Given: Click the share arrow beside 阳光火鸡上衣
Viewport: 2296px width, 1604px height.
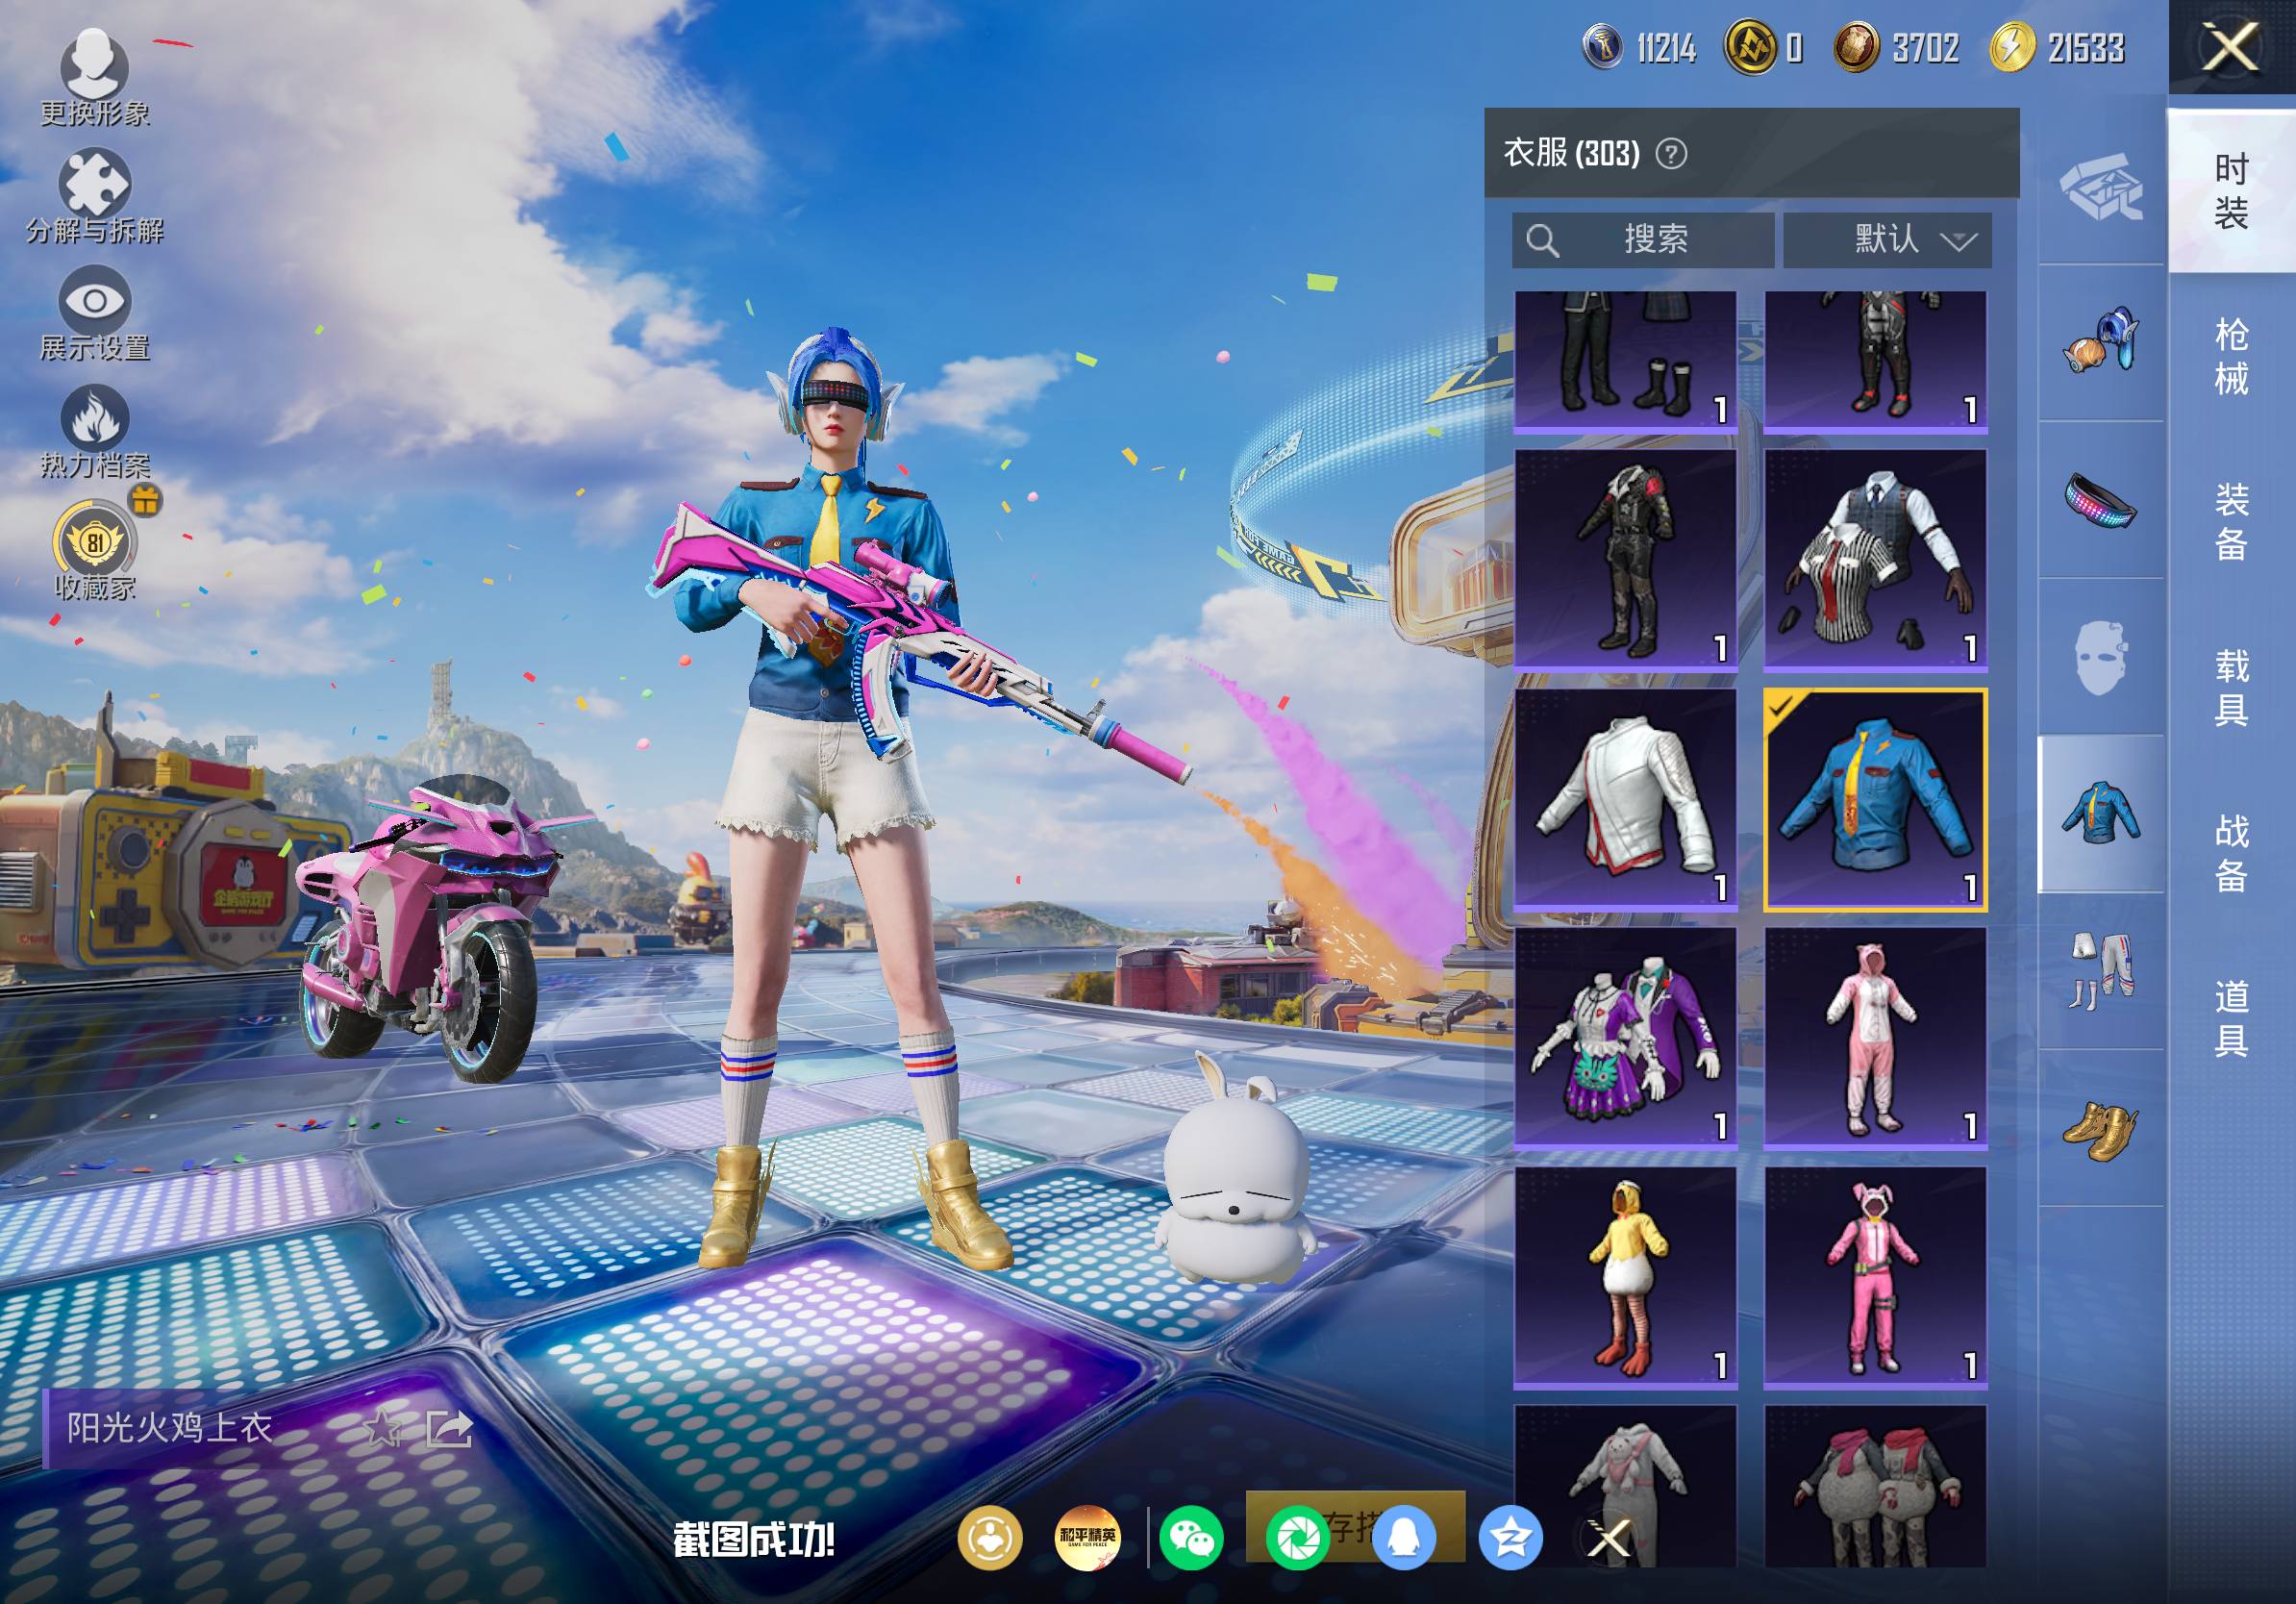Looking at the screenshot, I should pos(449,1429).
